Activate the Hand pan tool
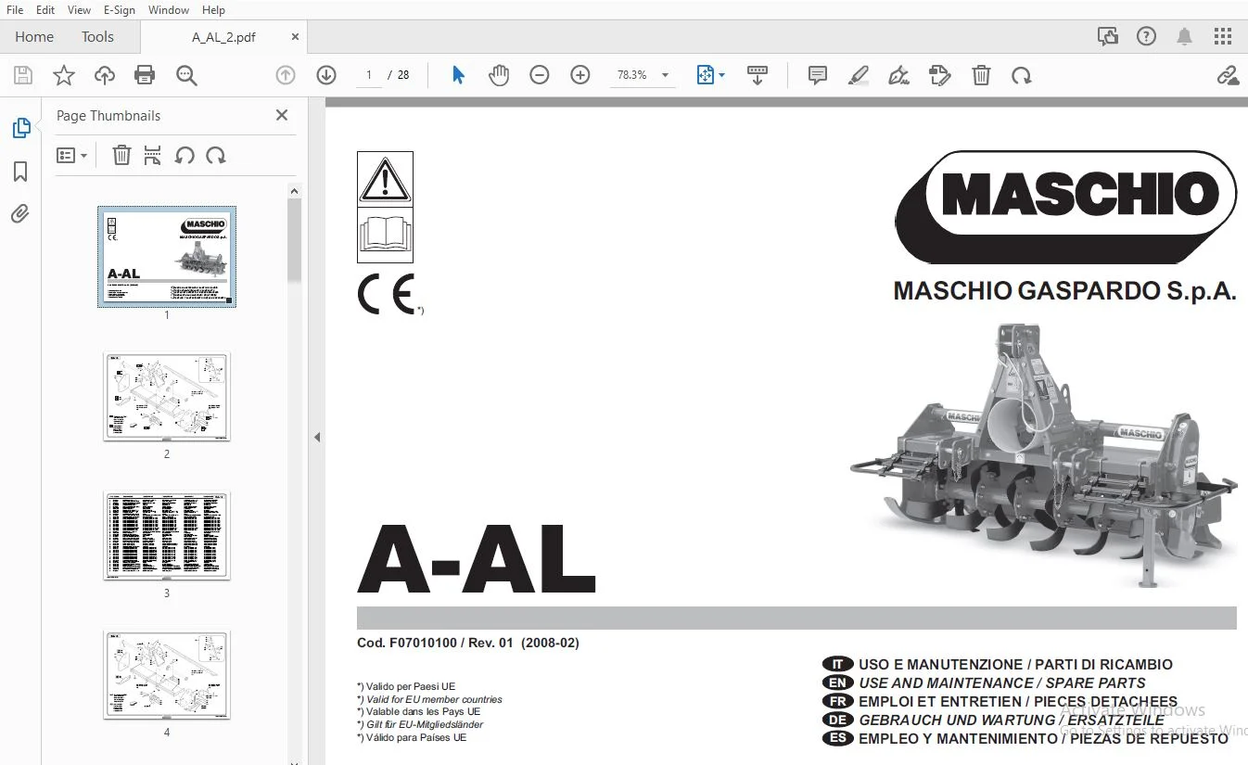 point(499,75)
